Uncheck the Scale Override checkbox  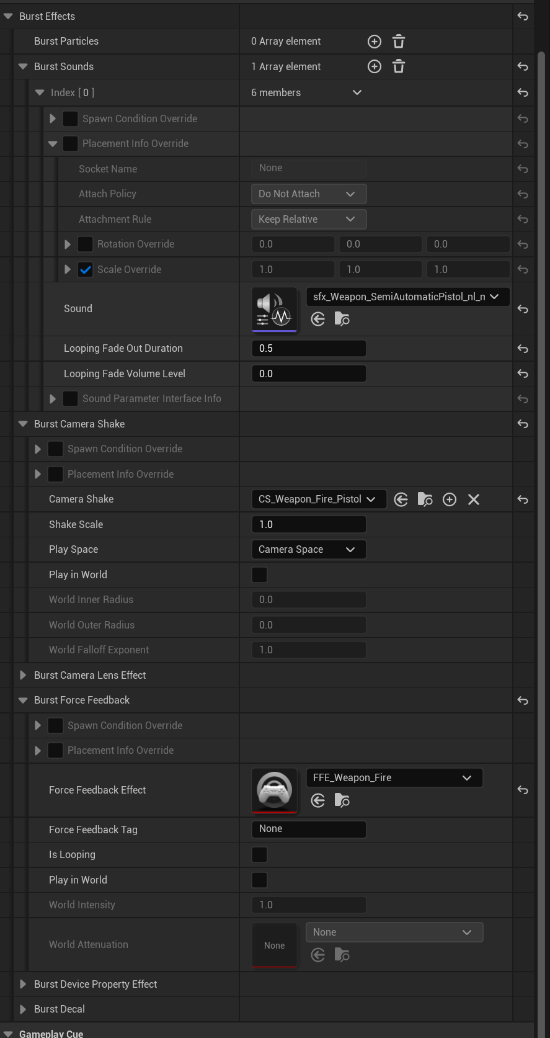pyautogui.click(x=86, y=269)
